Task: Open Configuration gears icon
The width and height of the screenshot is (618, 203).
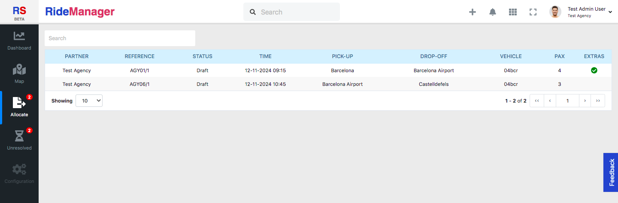Action: click(19, 169)
